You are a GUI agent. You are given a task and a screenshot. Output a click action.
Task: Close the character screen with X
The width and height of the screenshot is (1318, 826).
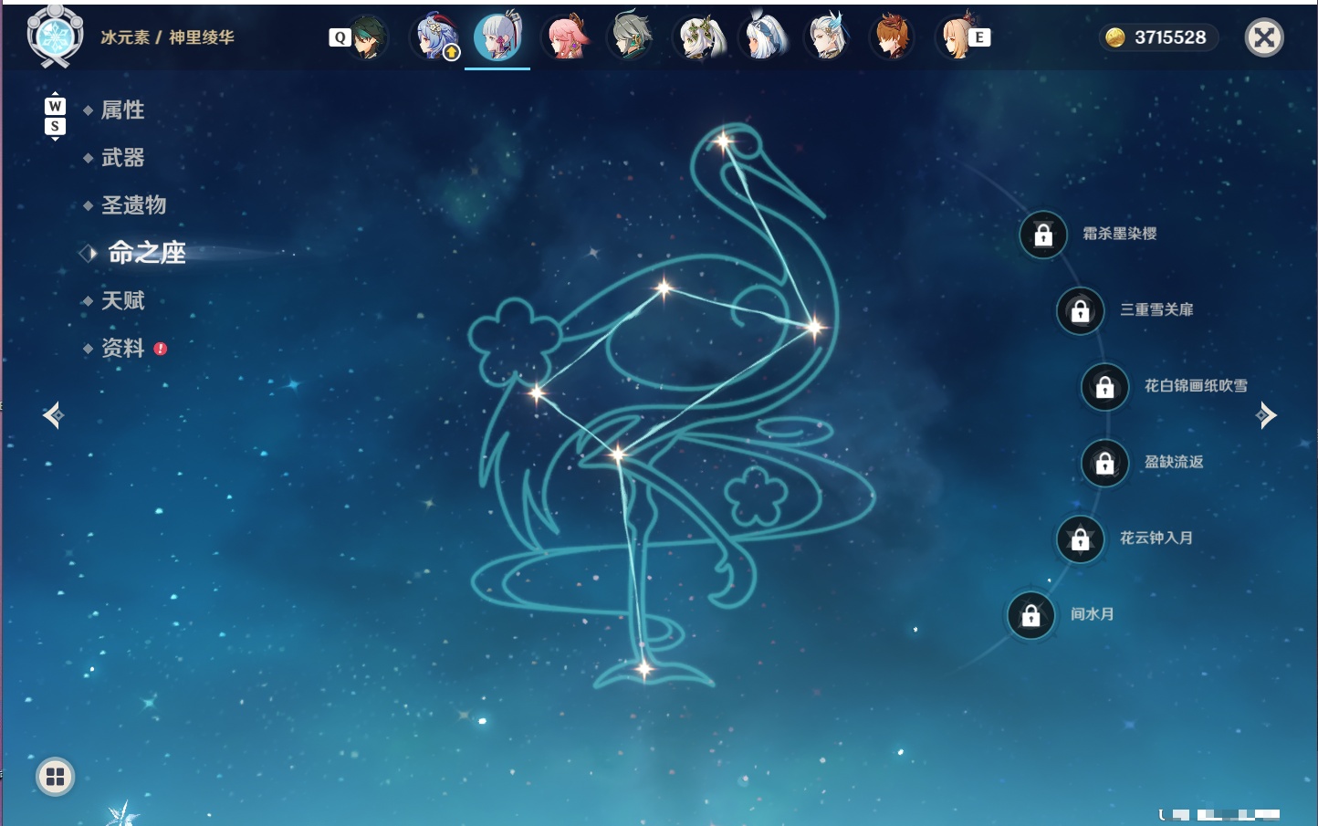[x=1264, y=37]
